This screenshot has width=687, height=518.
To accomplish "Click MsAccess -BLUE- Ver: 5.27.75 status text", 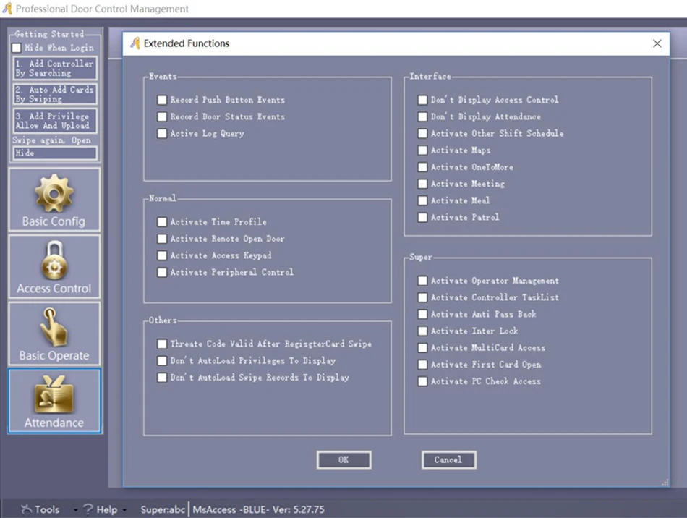I will tap(258, 509).
